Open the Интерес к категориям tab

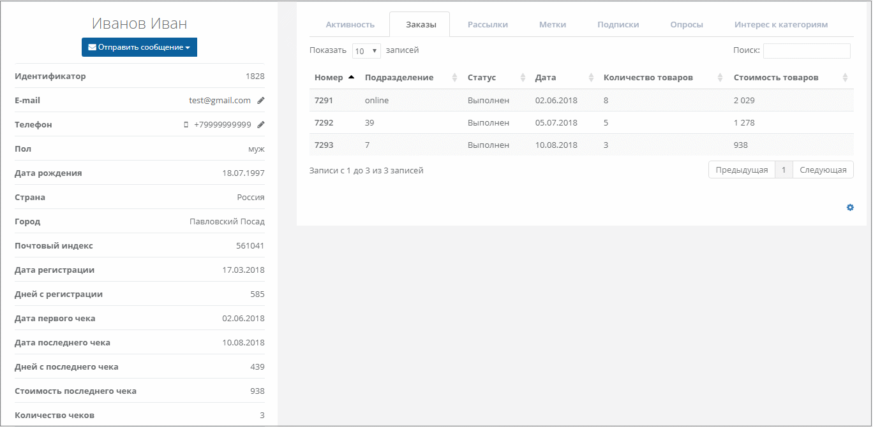click(780, 25)
